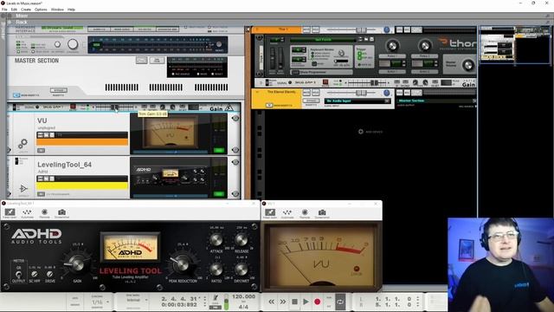The image size is (554, 312).
Task: Click the Release knob on Leveling Tool
Action: tap(242, 240)
